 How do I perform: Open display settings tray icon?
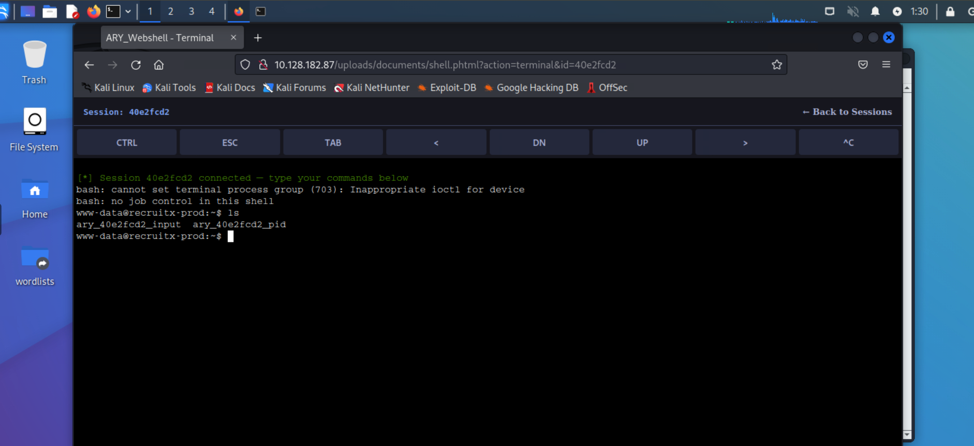tap(830, 11)
